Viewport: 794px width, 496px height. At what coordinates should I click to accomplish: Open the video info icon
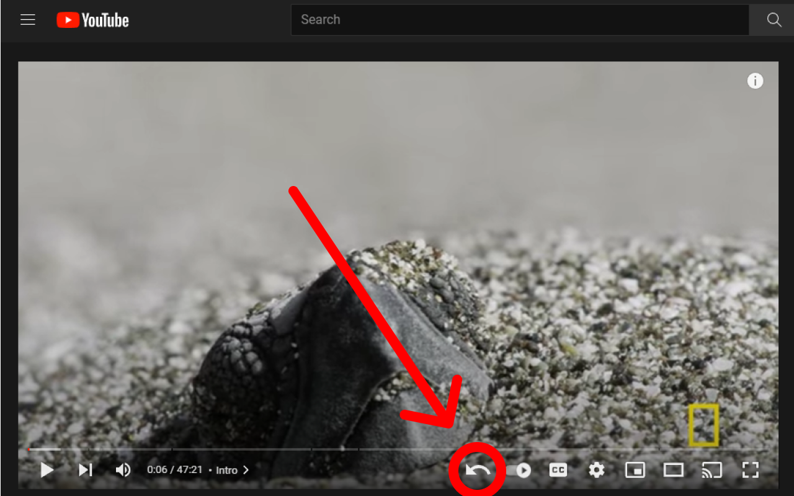coord(755,81)
